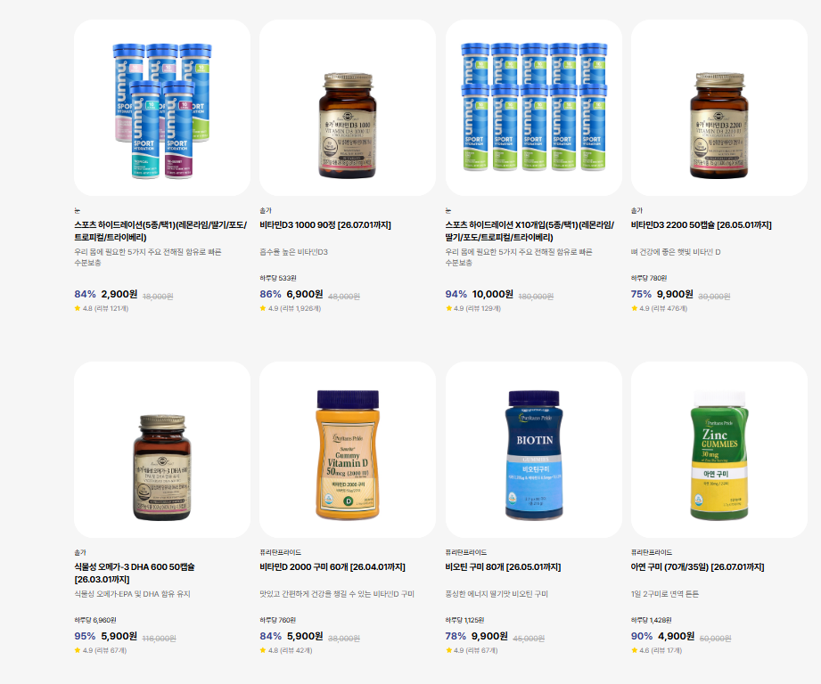Viewport: 821px width, 684px height.
Task: Open the Nuun Sport Hydration 5-tube product image
Action: tap(162, 108)
